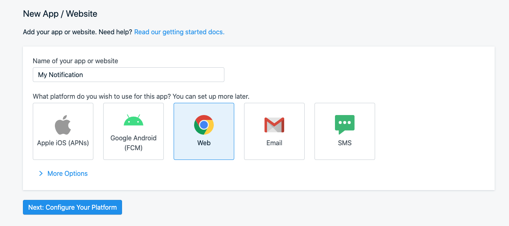Click the chevron beside More Options
This screenshot has width=509, height=226.
tap(41, 173)
